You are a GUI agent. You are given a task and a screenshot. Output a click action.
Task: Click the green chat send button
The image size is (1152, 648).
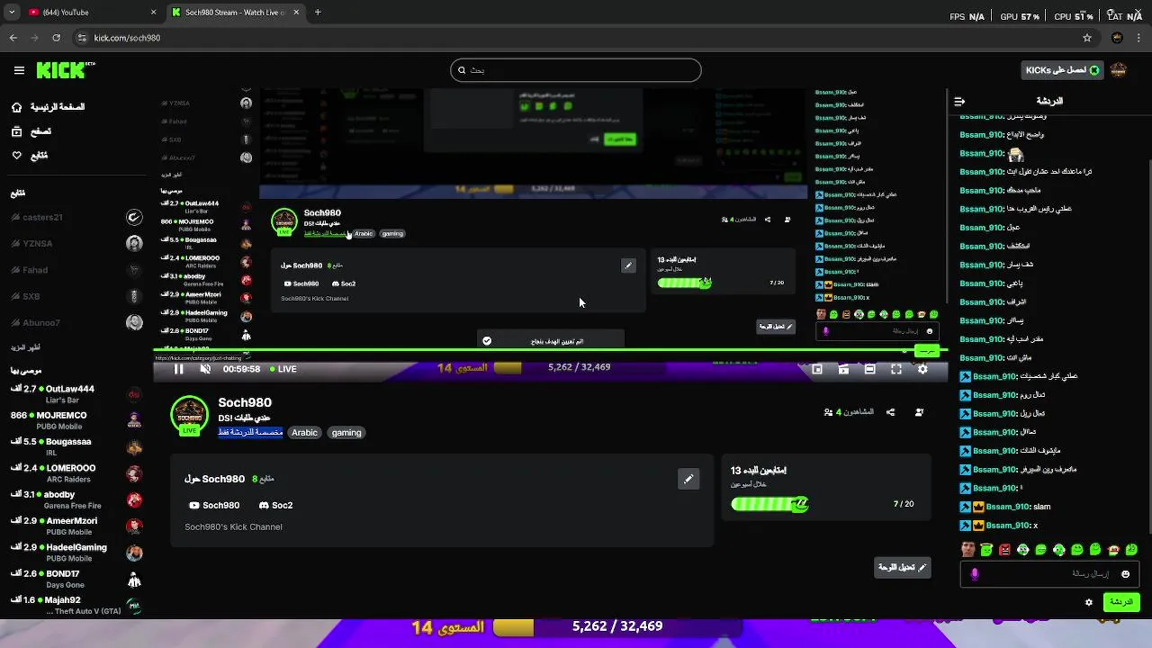pos(1121,602)
